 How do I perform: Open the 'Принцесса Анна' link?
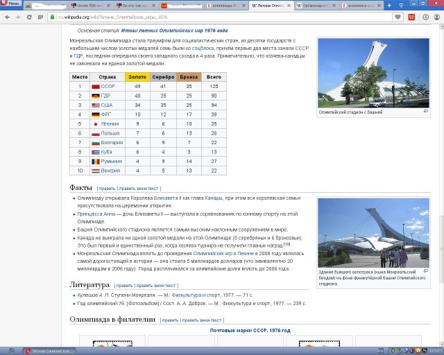tap(96, 214)
